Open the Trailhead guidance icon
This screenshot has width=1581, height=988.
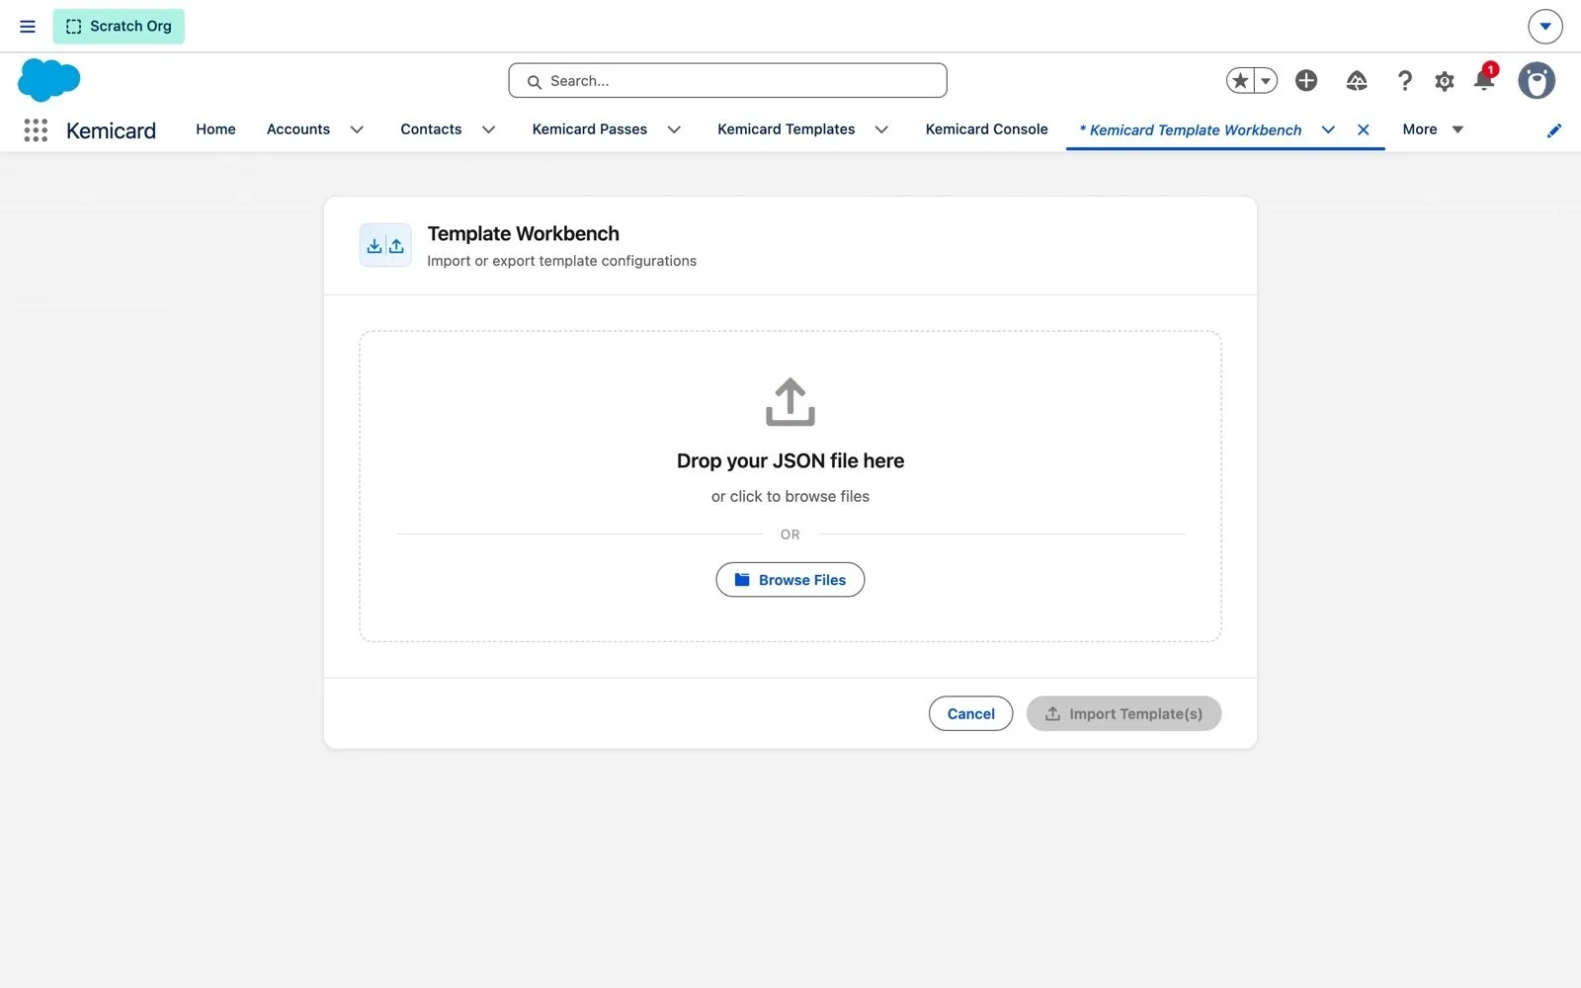pyautogui.click(x=1357, y=81)
